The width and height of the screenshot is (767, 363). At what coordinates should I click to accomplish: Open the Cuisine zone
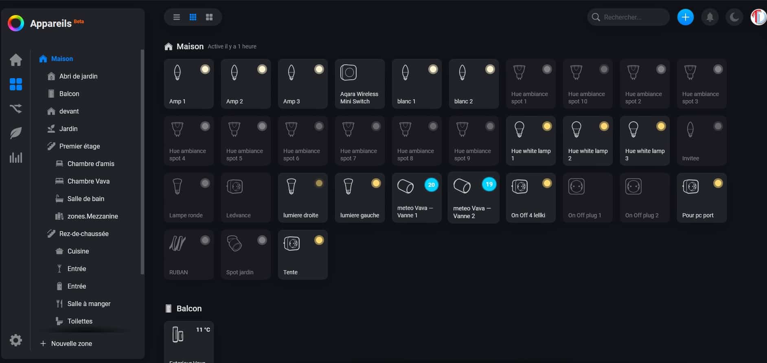tap(78, 251)
